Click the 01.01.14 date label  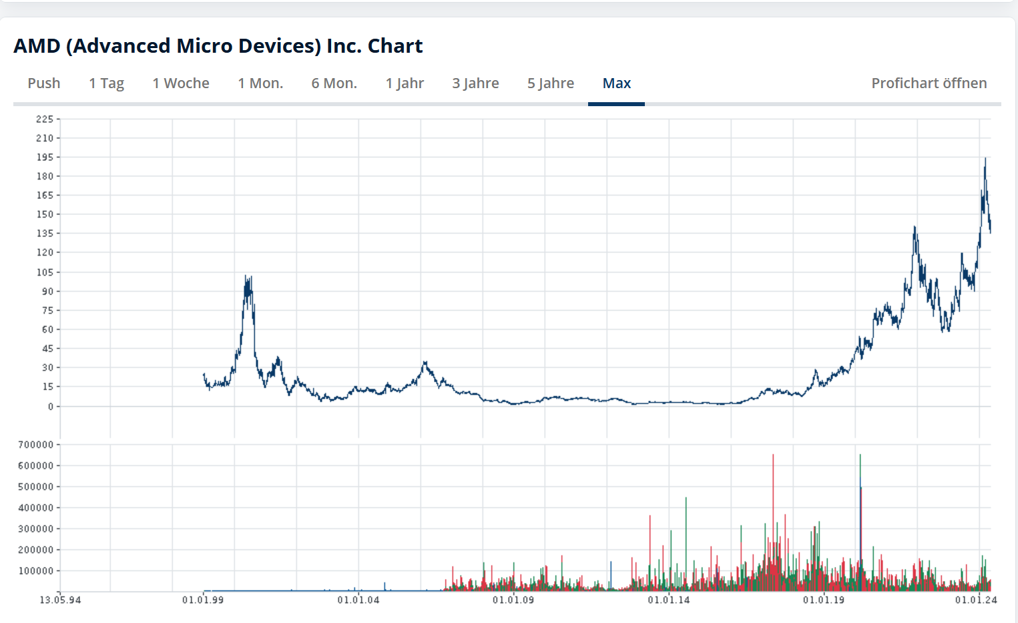coord(669,600)
